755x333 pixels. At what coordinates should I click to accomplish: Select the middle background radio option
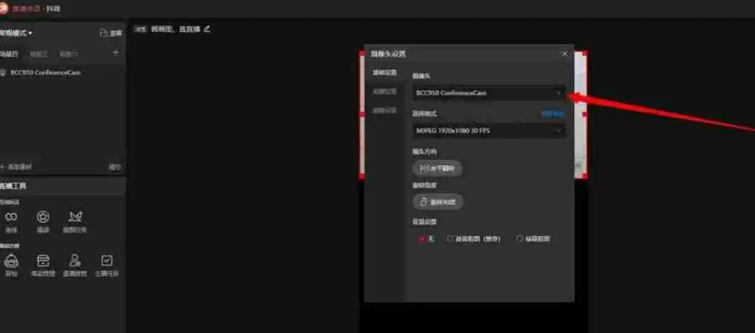click(450, 239)
